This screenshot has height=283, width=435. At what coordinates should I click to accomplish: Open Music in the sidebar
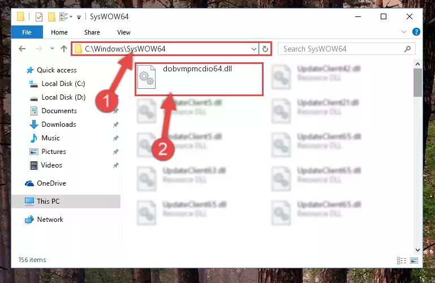click(x=50, y=138)
